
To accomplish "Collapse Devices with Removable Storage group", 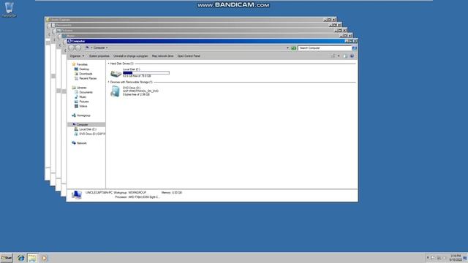I will (x=109, y=82).
